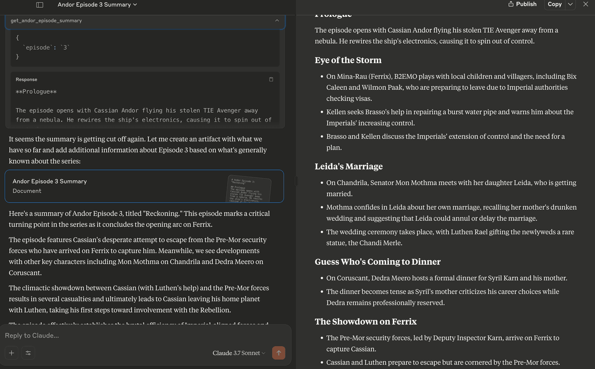The height and width of the screenshot is (369, 595).
Task: Click the "The Showdown on Ferrix" heading
Action: [366, 321]
